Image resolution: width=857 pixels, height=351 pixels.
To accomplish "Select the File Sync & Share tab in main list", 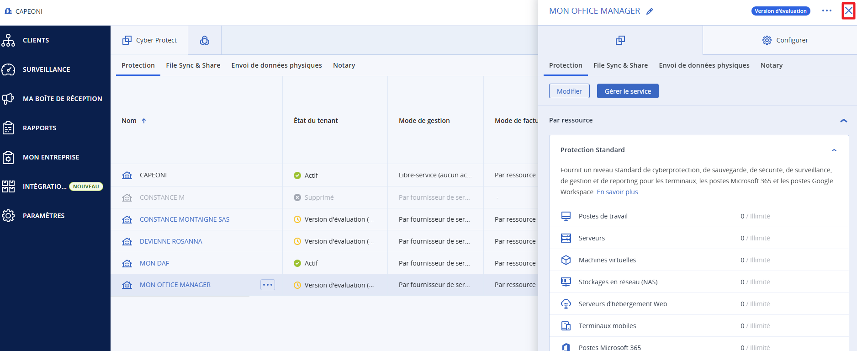I will 193,65.
